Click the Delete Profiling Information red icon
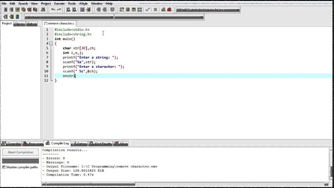Screen dimensions: 334x188 tap(169, 10)
